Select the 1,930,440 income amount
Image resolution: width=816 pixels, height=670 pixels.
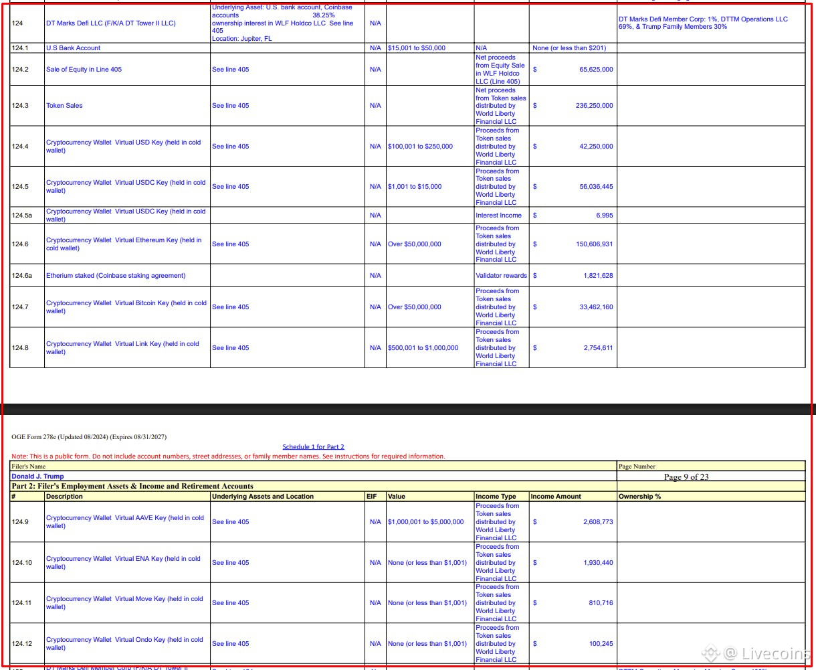pos(598,563)
